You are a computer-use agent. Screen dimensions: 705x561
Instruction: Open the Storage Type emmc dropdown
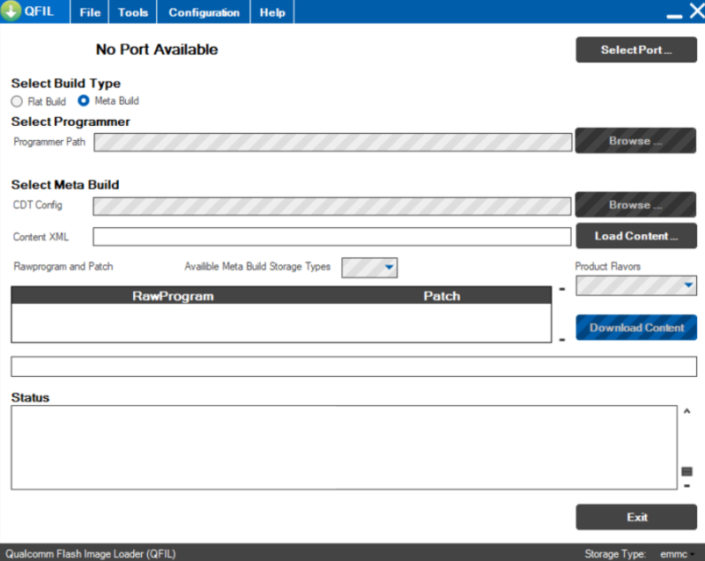tap(677, 554)
